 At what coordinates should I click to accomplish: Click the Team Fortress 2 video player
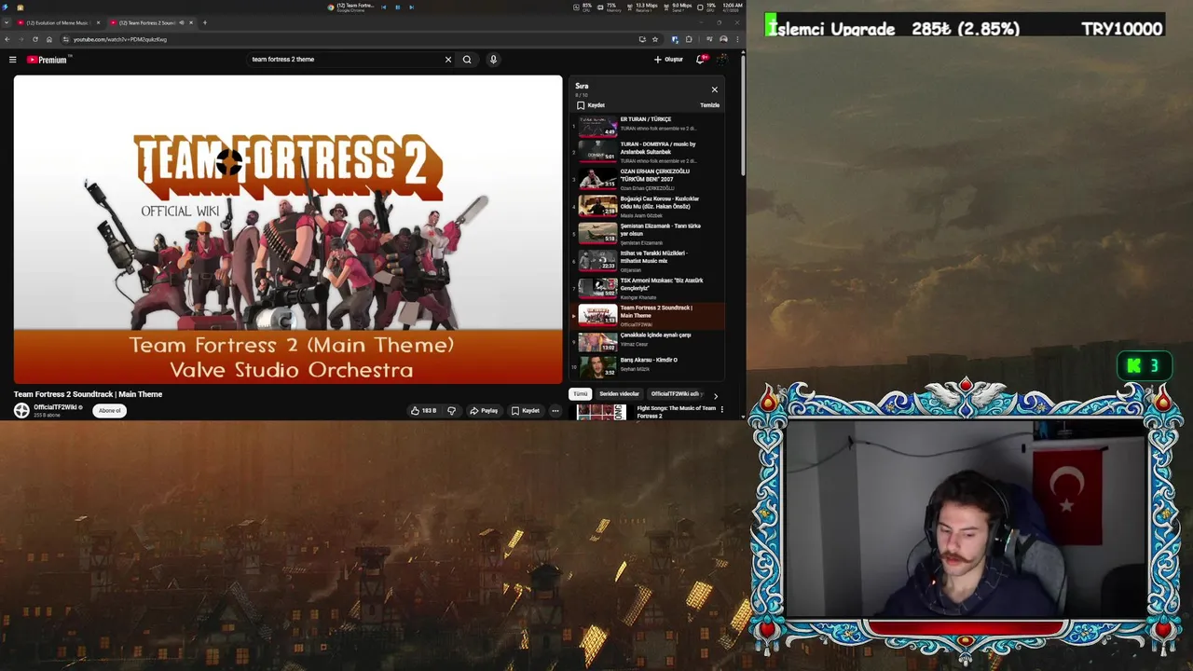pyautogui.click(x=288, y=229)
